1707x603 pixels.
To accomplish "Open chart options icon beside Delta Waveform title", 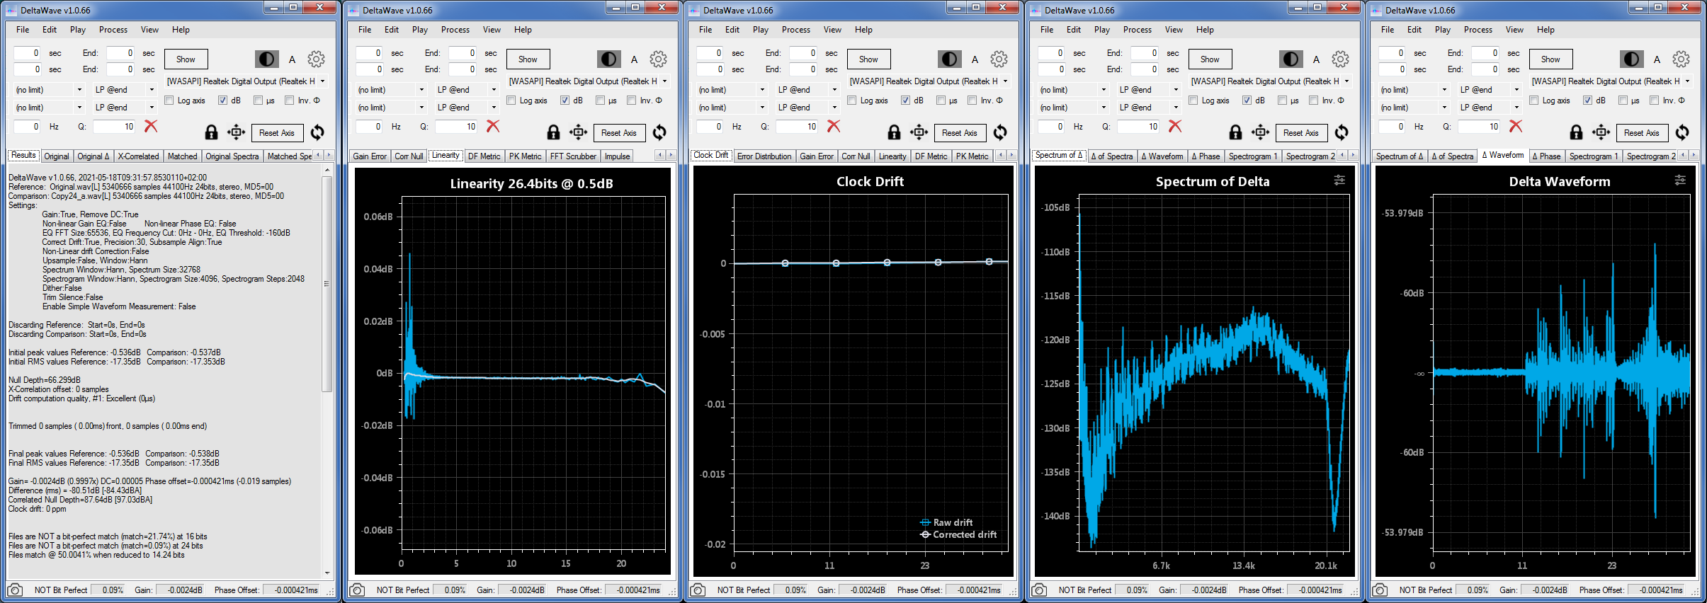I will pos(1680,180).
